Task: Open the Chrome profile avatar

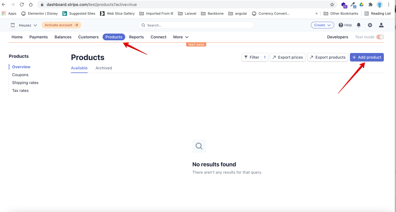Action: coord(380,5)
